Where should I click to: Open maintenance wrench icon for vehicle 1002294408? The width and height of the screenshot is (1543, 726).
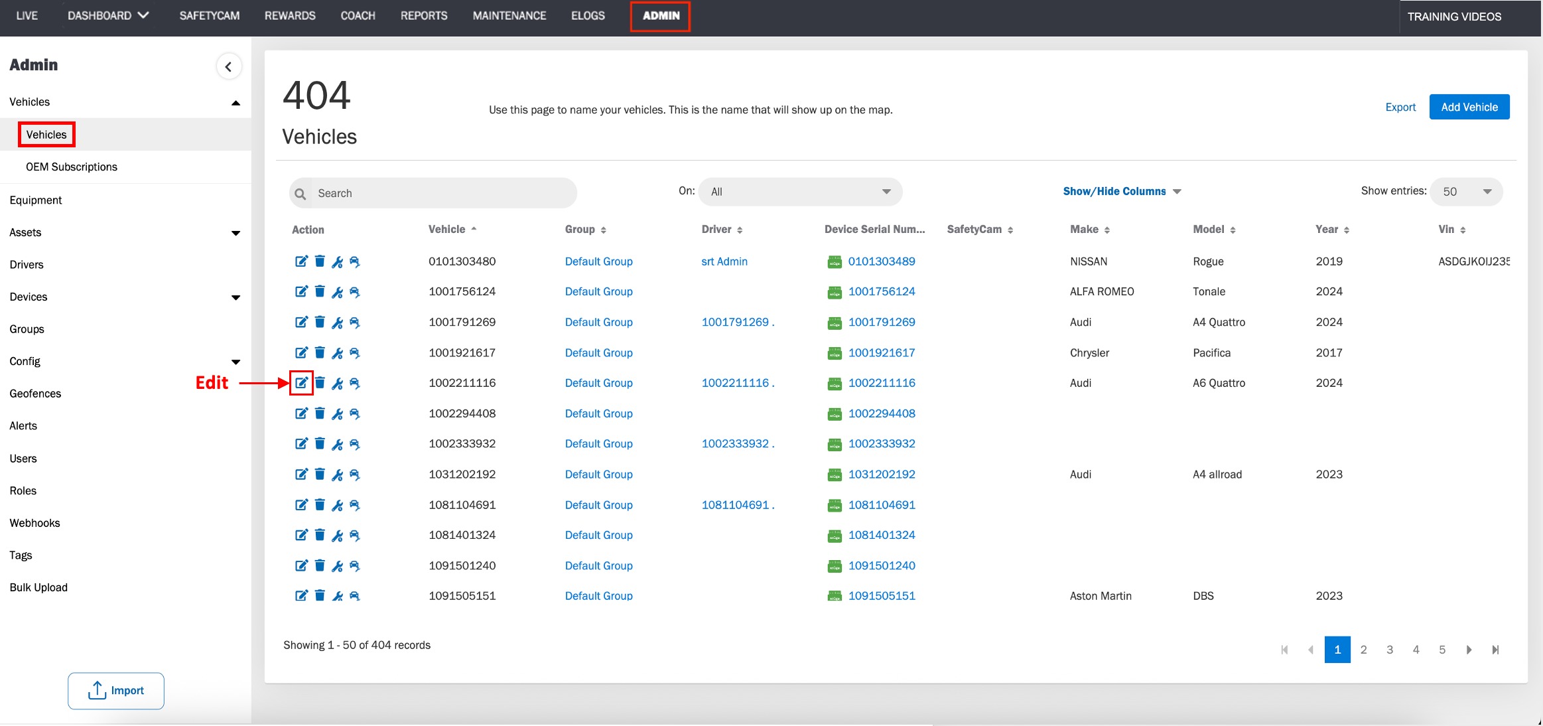(337, 414)
